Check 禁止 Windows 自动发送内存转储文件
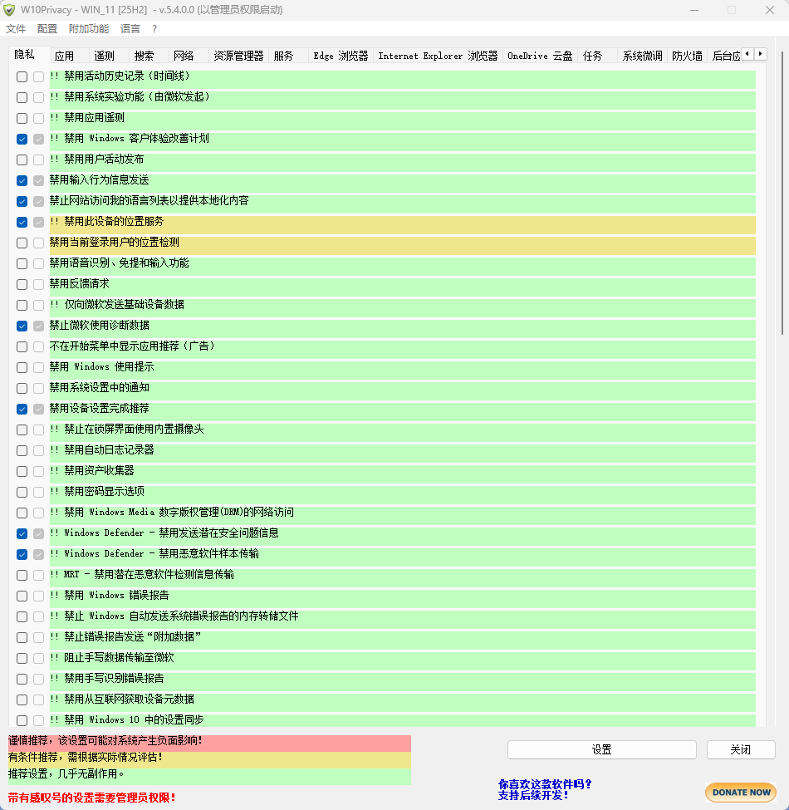The height and width of the screenshot is (810, 789). click(22, 616)
